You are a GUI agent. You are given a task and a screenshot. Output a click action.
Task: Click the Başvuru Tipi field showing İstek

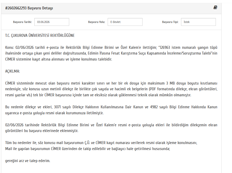pos(198,22)
